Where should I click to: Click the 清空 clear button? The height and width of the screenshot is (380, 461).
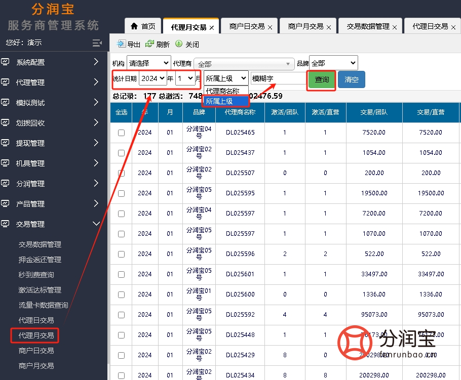pos(352,79)
